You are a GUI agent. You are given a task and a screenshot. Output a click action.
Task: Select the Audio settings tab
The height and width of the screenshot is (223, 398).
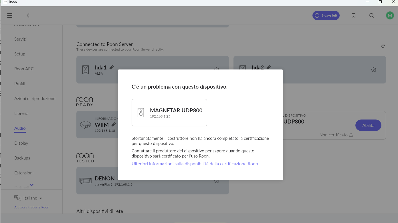(x=20, y=128)
